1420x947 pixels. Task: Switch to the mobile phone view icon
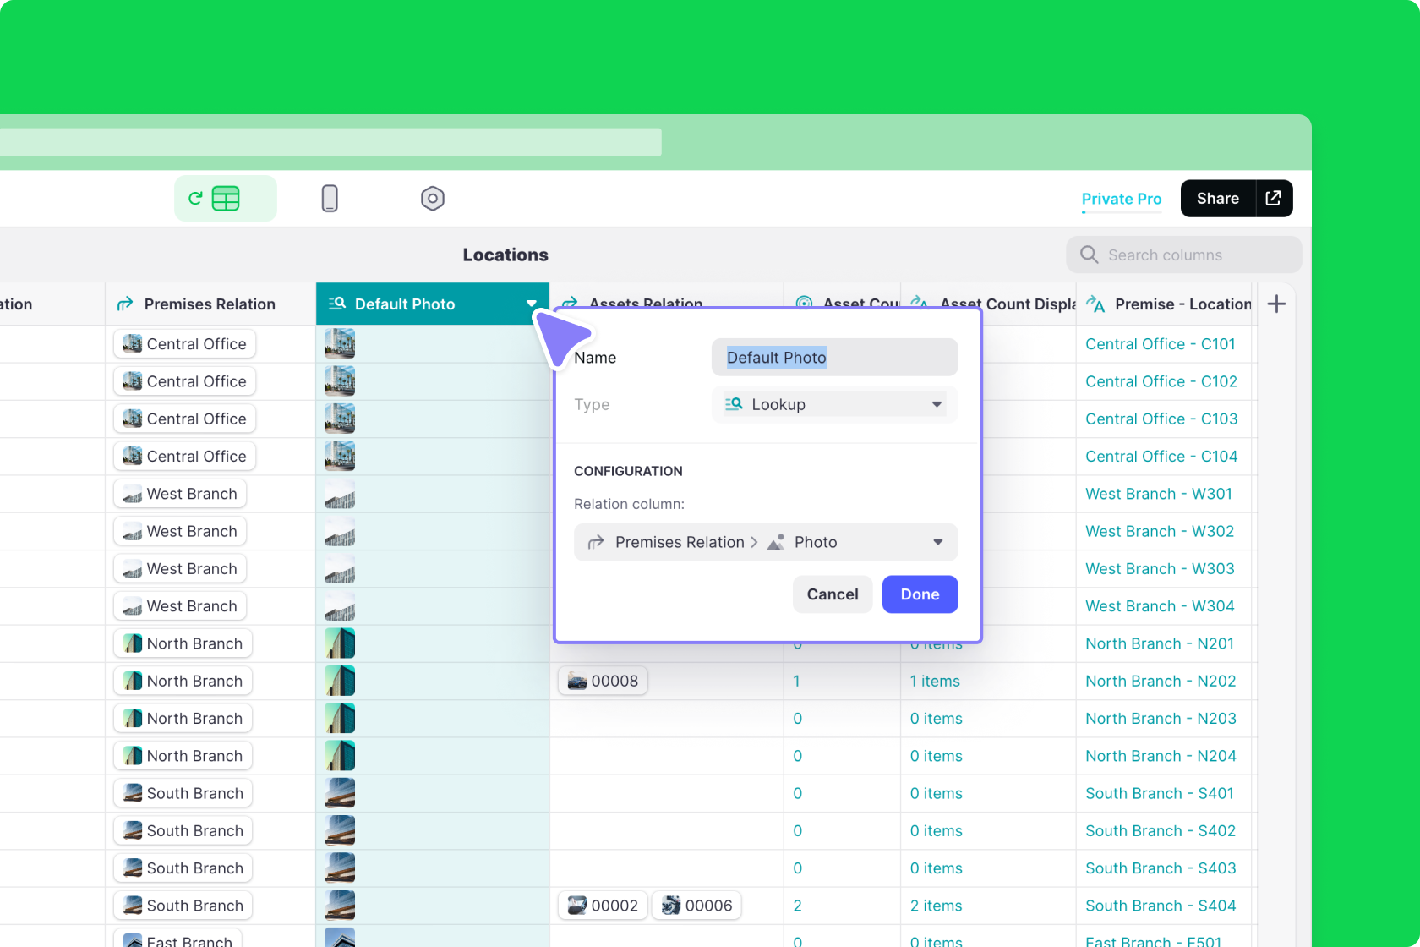click(x=330, y=198)
